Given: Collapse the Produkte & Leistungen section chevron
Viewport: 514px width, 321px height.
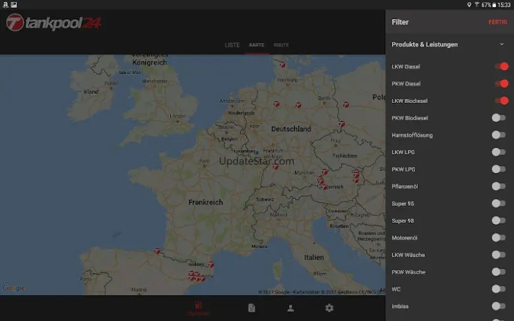Looking at the screenshot, I should (501, 44).
